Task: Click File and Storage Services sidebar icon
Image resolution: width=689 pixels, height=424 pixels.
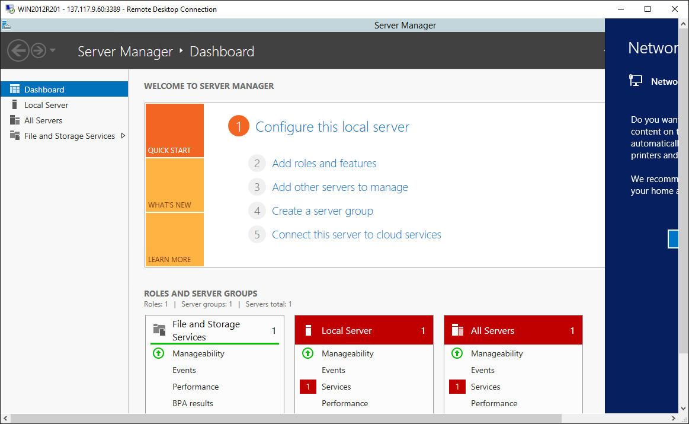Action: pos(15,135)
